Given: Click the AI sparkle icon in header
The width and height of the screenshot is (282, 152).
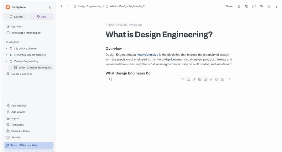Looking at the screenshot, I should pos(261,6).
